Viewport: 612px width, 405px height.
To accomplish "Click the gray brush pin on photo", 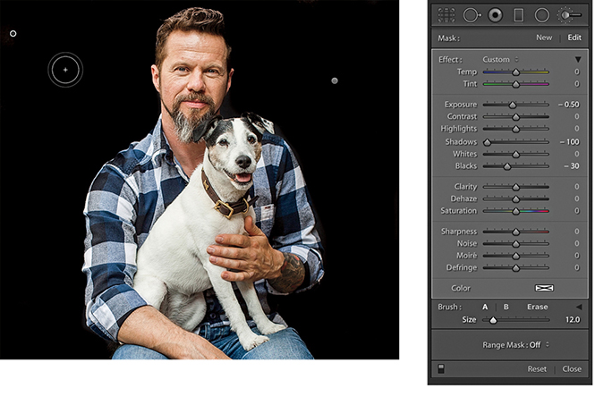I will click(335, 80).
